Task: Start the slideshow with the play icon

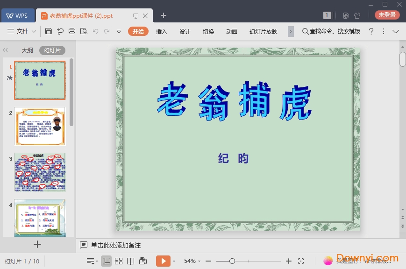Action: pyautogui.click(x=164, y=261)
